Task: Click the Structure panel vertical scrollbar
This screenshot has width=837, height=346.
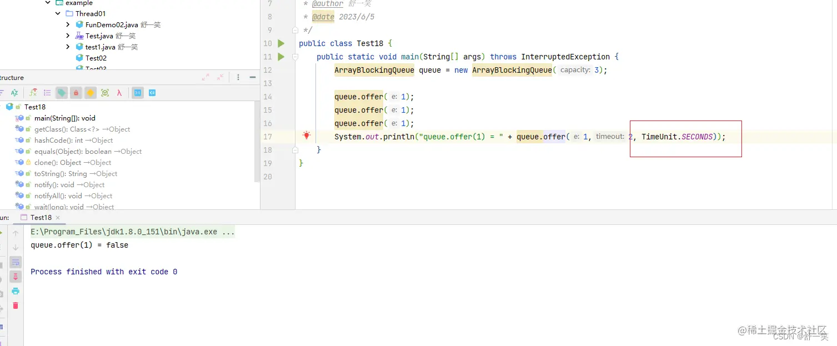Action: [x=257, y=142]
